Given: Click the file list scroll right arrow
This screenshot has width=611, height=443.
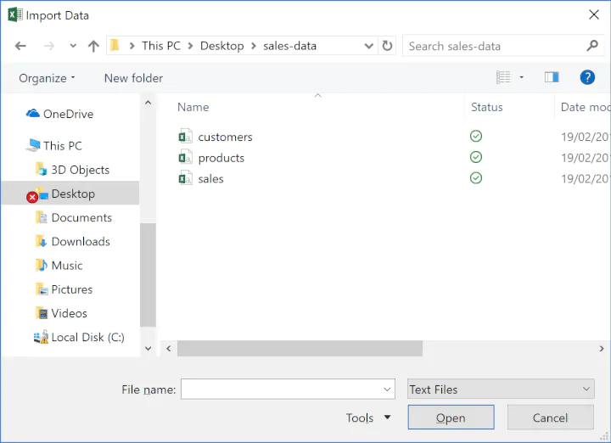Looking at the screenshot, I should [x=602, y=348].
